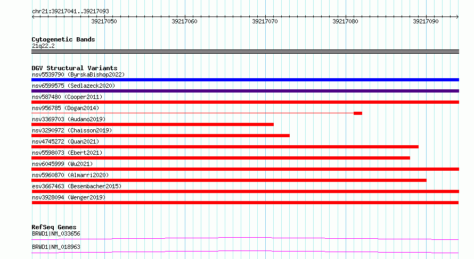Click the purple nsv6599575 variant bar

[245, 91]
